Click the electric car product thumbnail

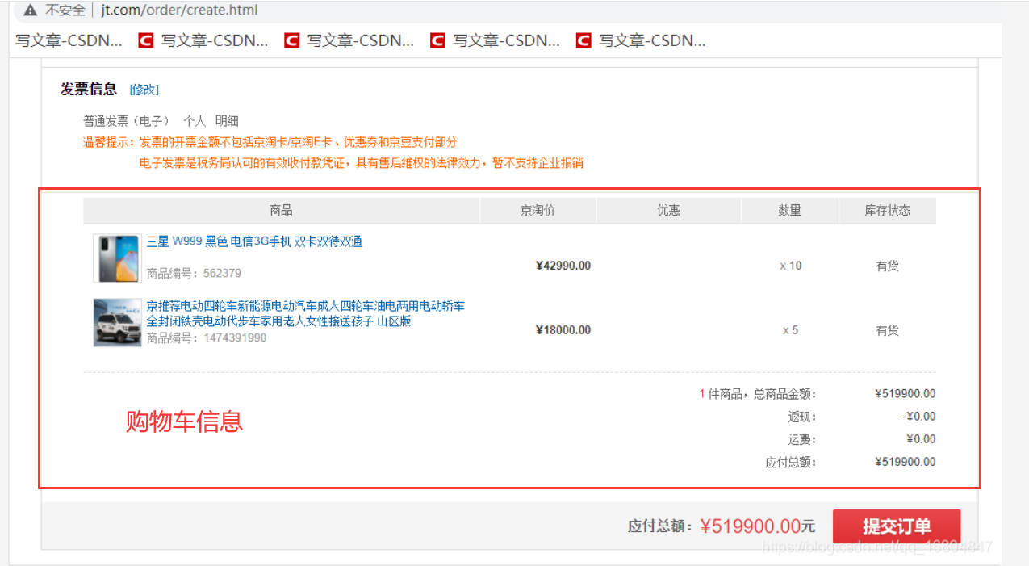[118, 323]
